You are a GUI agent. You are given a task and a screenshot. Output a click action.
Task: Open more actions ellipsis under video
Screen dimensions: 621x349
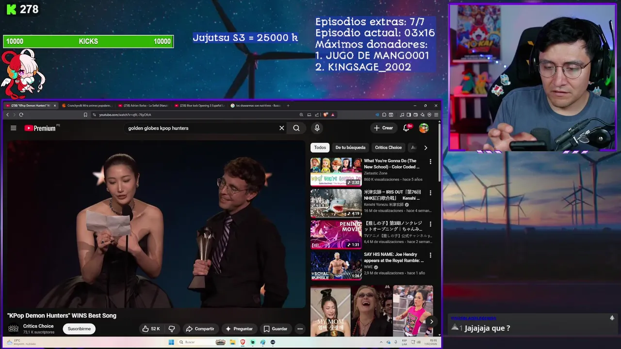tap(300, 329)
